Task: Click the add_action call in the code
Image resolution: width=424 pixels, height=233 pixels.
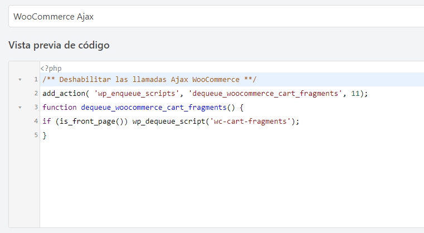Action: (64, 94)
